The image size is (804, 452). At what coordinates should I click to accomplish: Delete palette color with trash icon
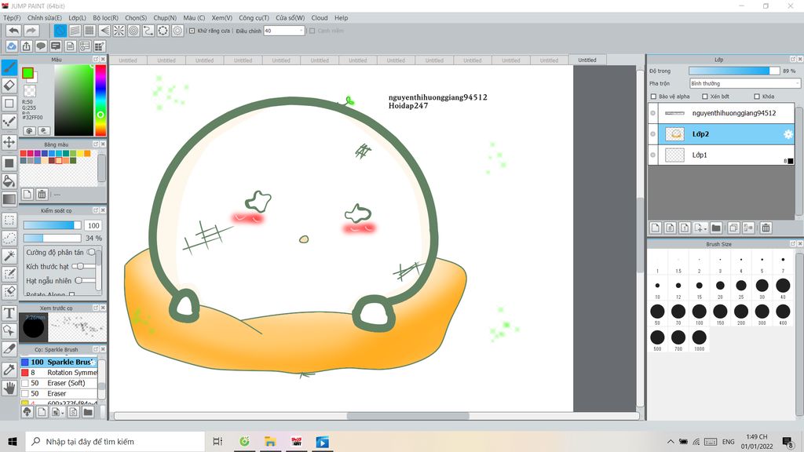(x=42, y=195)
